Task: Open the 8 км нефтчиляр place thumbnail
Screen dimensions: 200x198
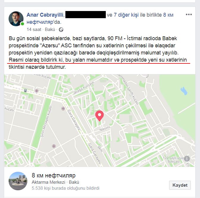Action: (18, 181)
